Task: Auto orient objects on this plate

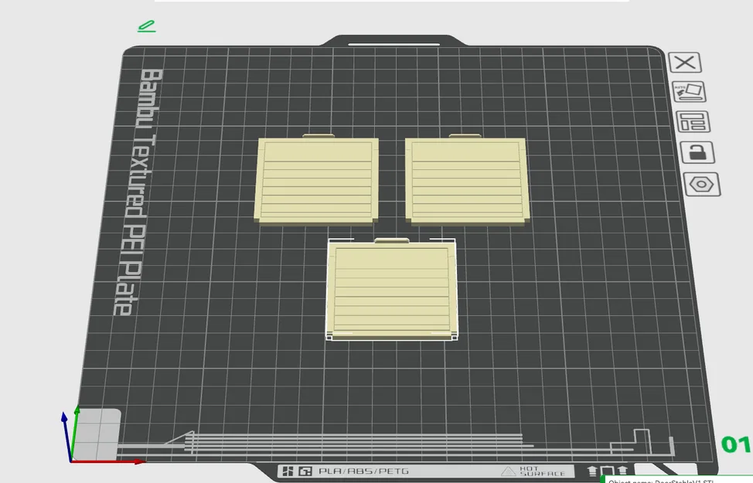Action: tap(689, 92)
